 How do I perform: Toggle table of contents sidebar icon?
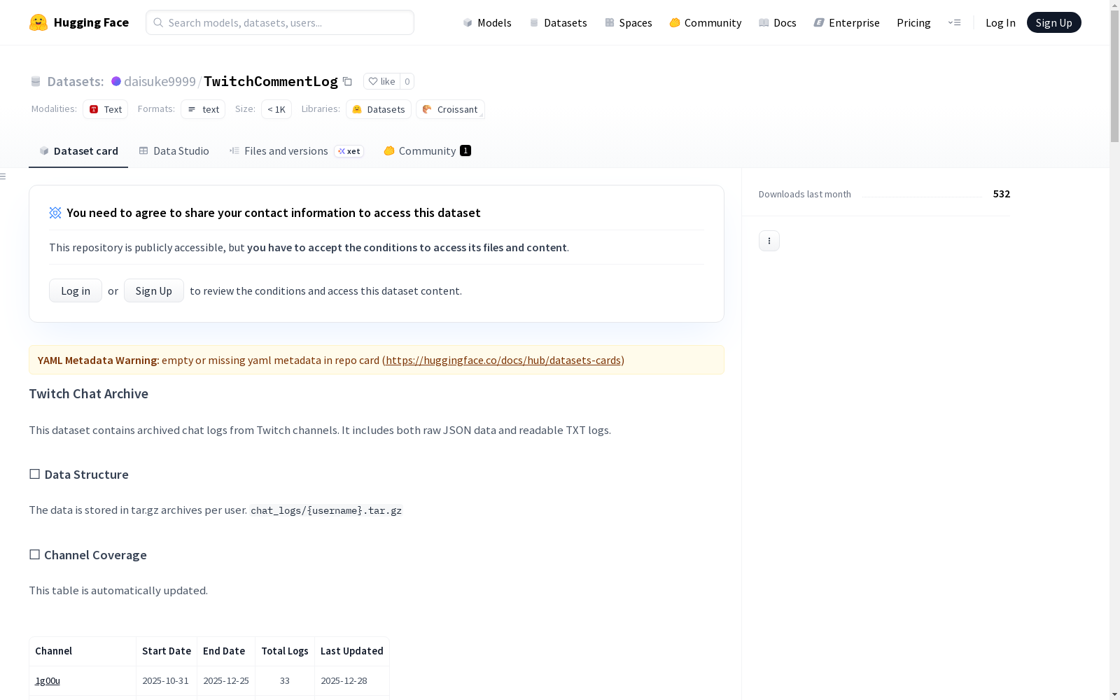(x=3, y=176)
